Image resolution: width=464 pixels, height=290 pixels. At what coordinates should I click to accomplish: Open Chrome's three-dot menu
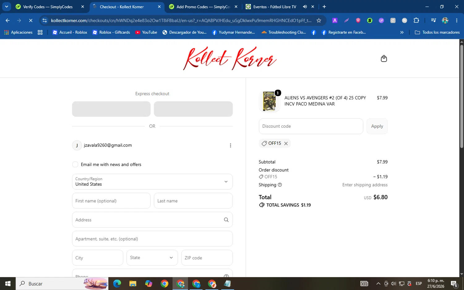457,20
